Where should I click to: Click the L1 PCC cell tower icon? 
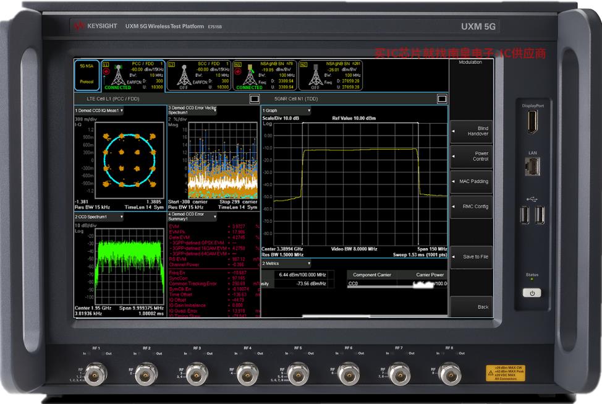pyautogui.click(x=118, y=75)
